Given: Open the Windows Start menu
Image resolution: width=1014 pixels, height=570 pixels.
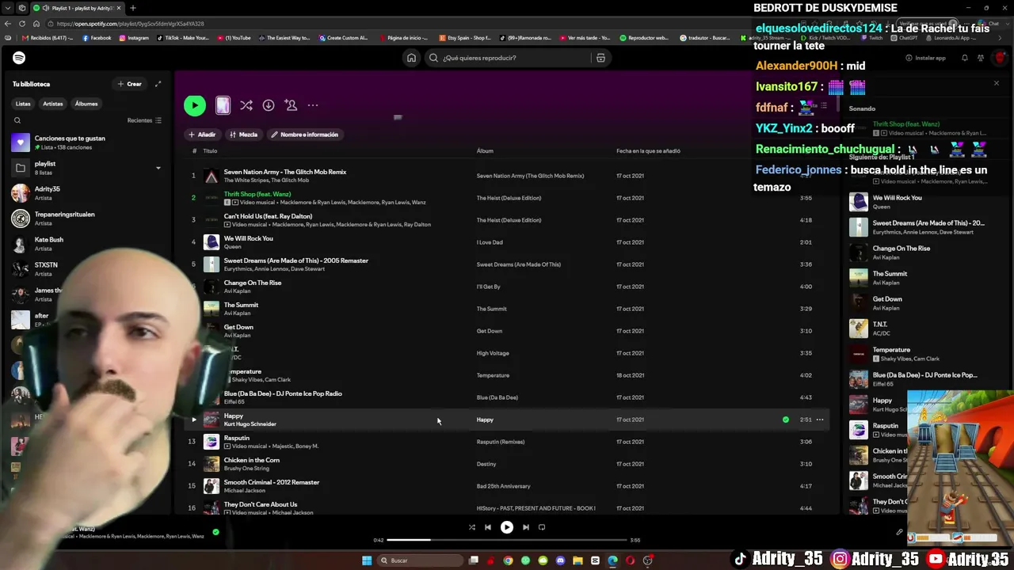Looking at the screenshot, I should pos(367,560).
